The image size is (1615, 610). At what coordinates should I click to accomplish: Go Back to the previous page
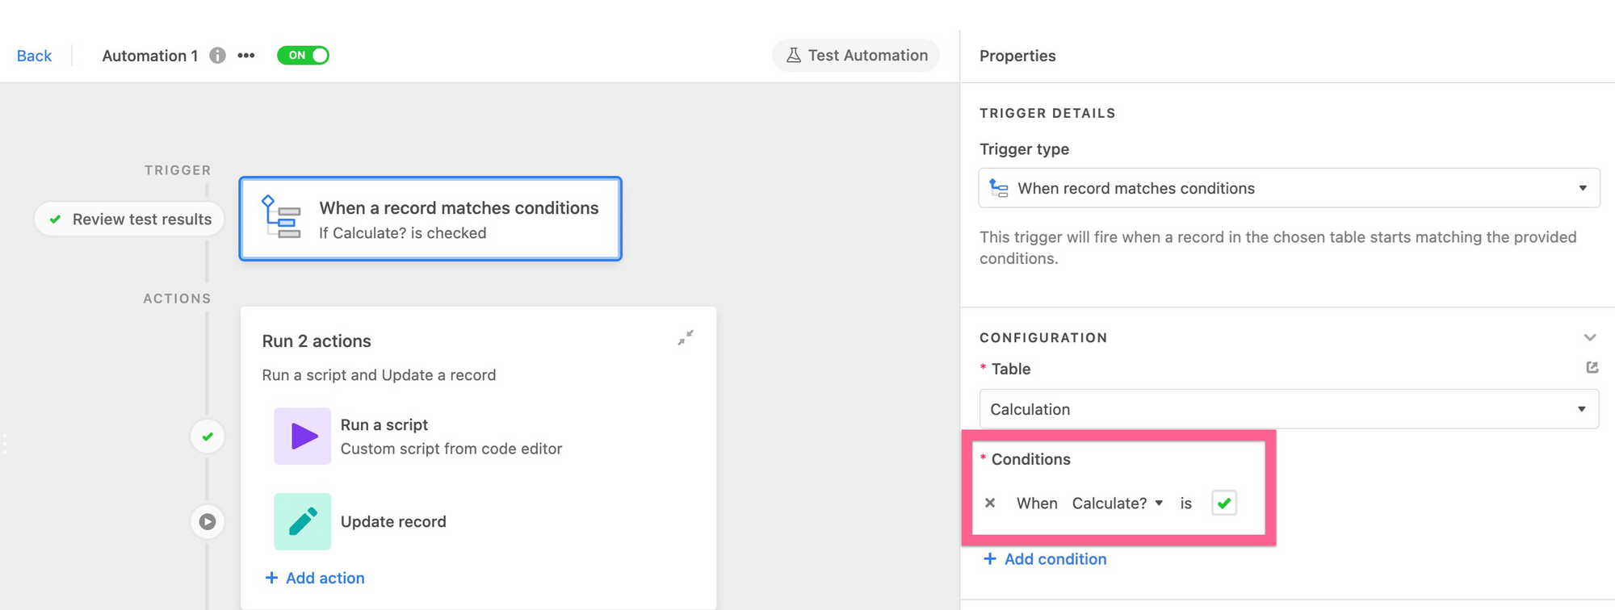34,56
